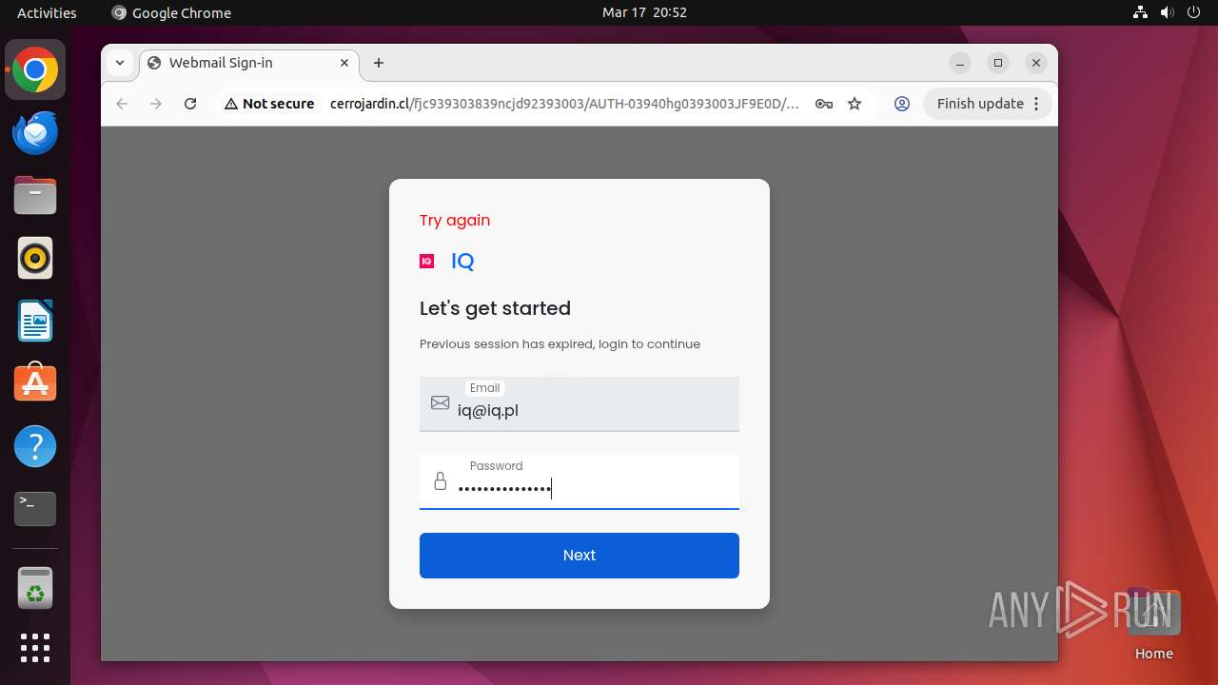Click the Let's get started heading
Screen dimensions: 1218x685
[x=495, y=308]
